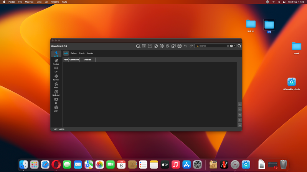Open the OCAuxiliaryTools desktop icon
307x172 pixels.
[x=292, y=82]
